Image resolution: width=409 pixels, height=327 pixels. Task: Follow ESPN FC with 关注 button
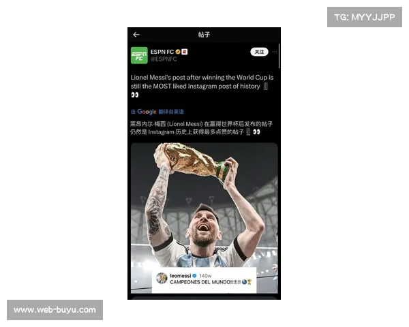(259, 52)
